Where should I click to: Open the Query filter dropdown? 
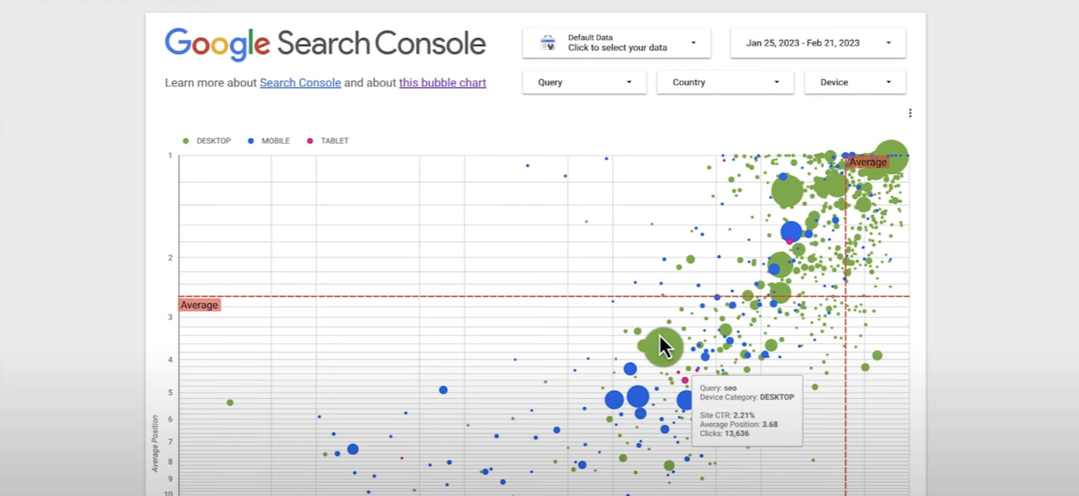click(583, 82)
